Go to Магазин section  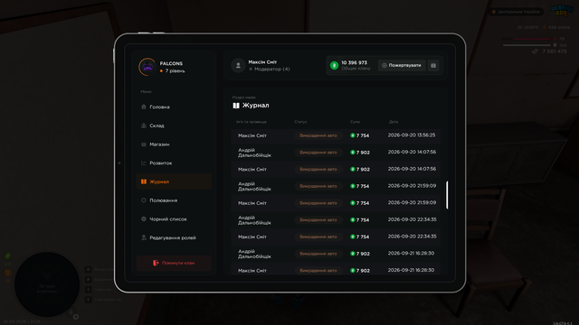coord(174,144)
